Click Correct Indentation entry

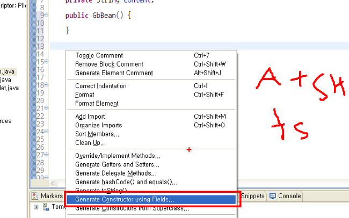(151, 86)
